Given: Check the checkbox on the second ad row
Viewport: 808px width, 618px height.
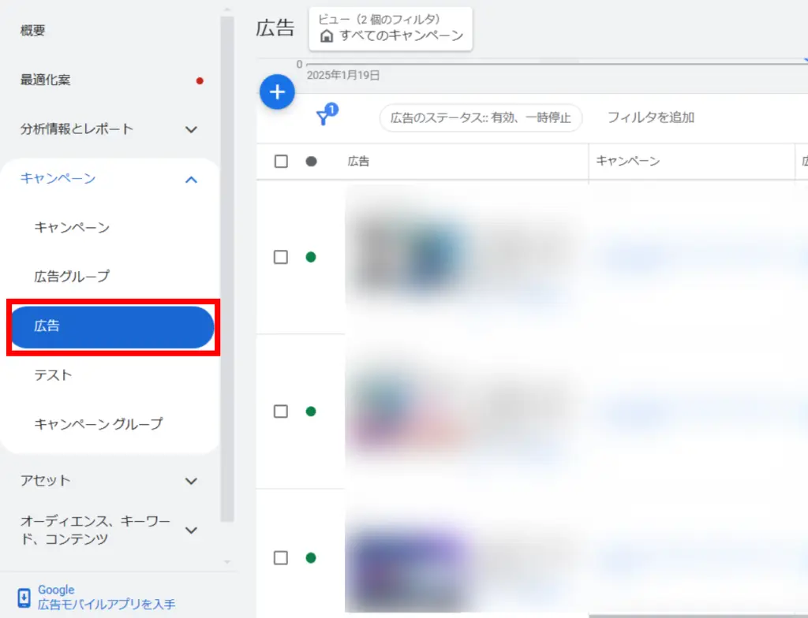Looking at the screenshot, I should [x=281, y=411].
